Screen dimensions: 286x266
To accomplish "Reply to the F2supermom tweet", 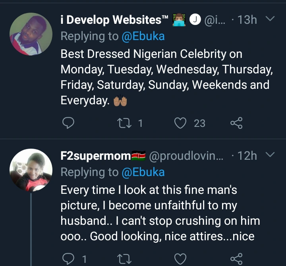I will coord(68,259).
